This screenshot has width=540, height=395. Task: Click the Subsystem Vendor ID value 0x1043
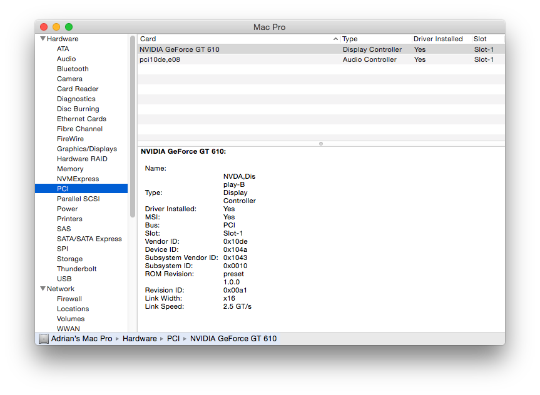(235, 257)
